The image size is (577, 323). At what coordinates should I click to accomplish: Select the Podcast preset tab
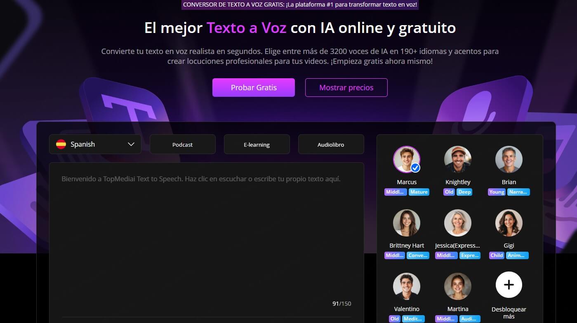click(x=183, y=145)
